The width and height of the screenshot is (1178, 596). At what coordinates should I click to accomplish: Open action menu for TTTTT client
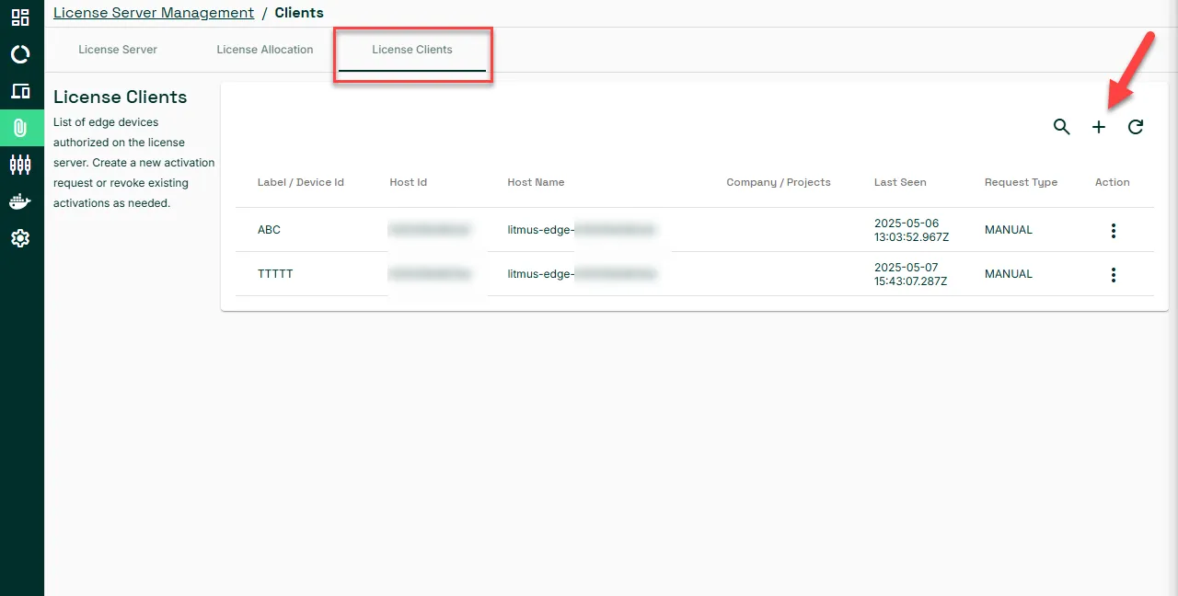coord(1114,275)
